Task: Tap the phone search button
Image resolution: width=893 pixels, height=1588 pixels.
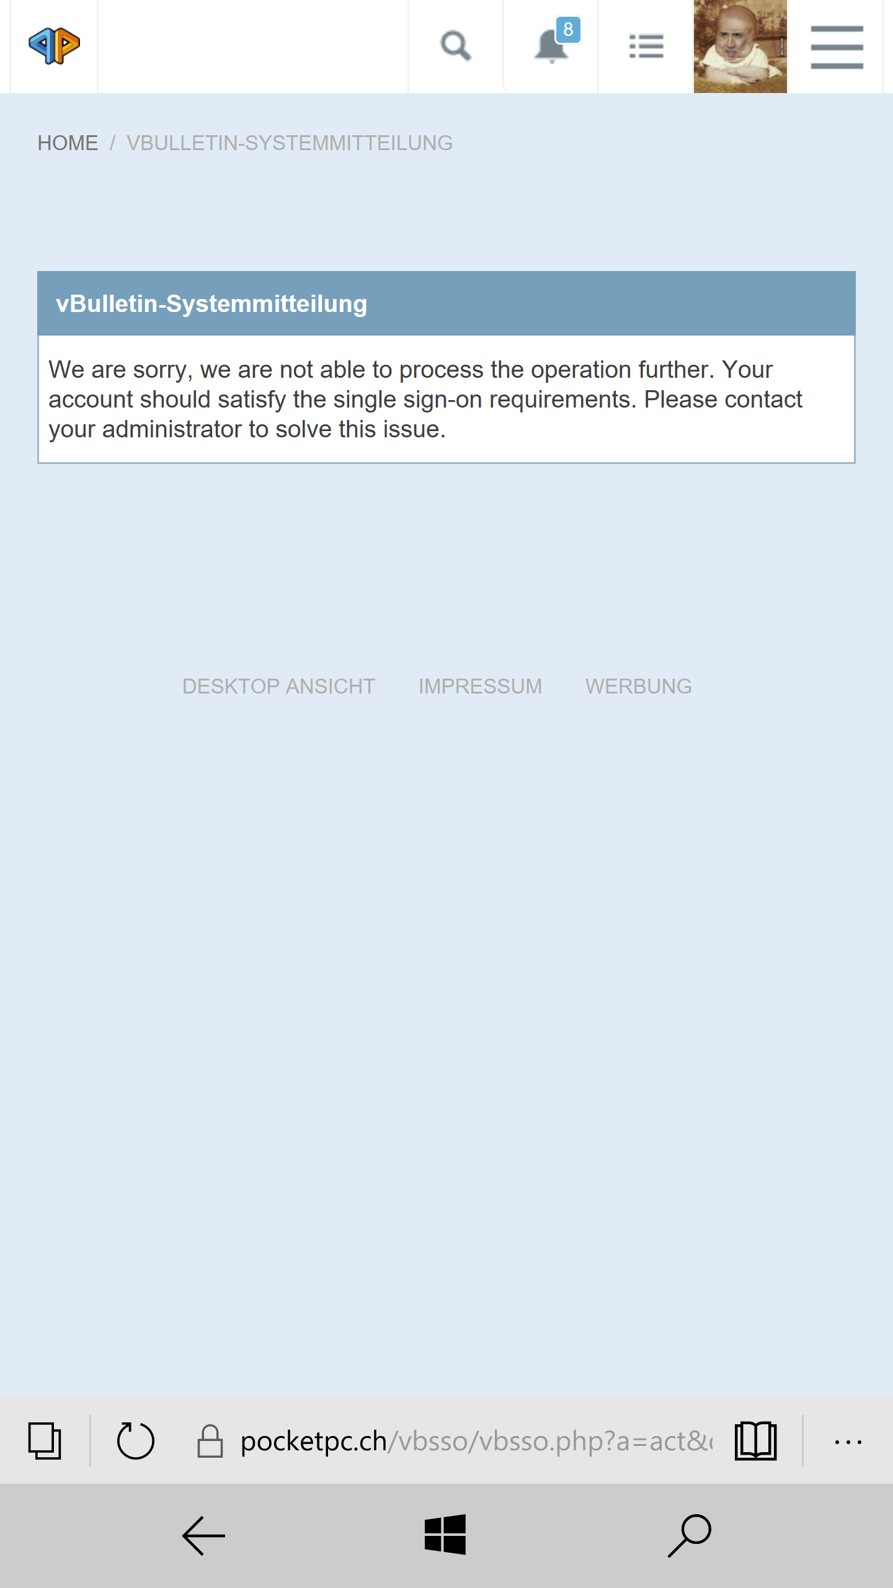Action: point(689,1536)
